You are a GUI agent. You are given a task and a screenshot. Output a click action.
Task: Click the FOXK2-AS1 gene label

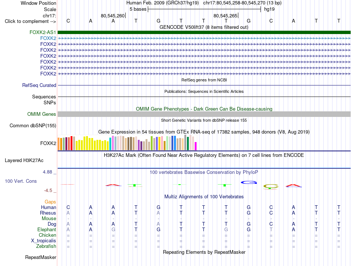[x=42, y=32]
